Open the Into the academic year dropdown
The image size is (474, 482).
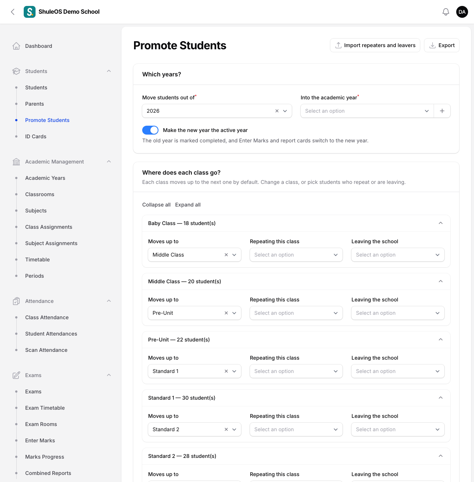click(x=367, y=111)
